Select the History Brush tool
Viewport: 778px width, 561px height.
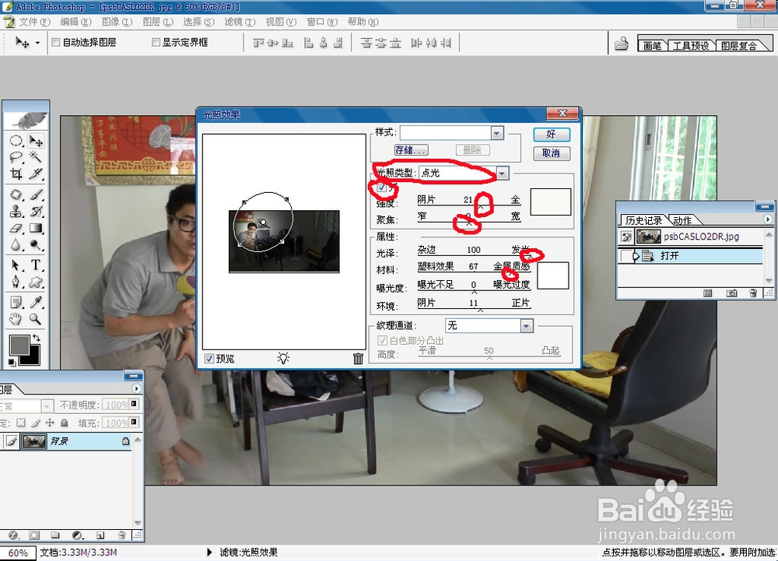click(36, 212)
